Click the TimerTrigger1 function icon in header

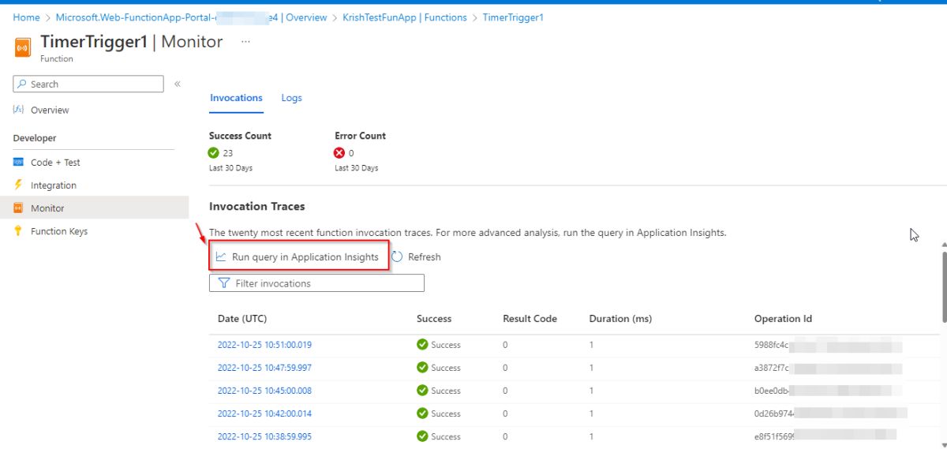coord(23,48)
